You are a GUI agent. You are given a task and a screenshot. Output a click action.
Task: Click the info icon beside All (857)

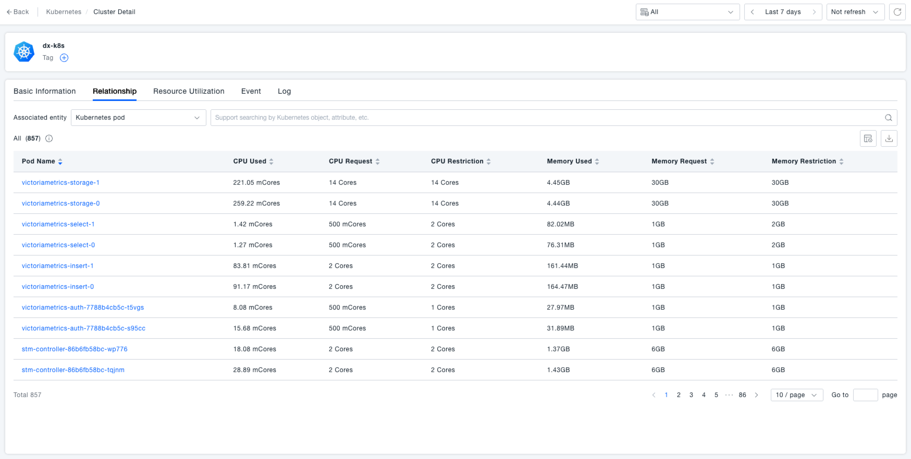pos(49,138)
